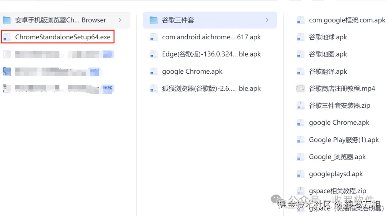Click the 谷歌地球.apk file icon
Viewport: 387px width, 216px height.
[300, 37]
